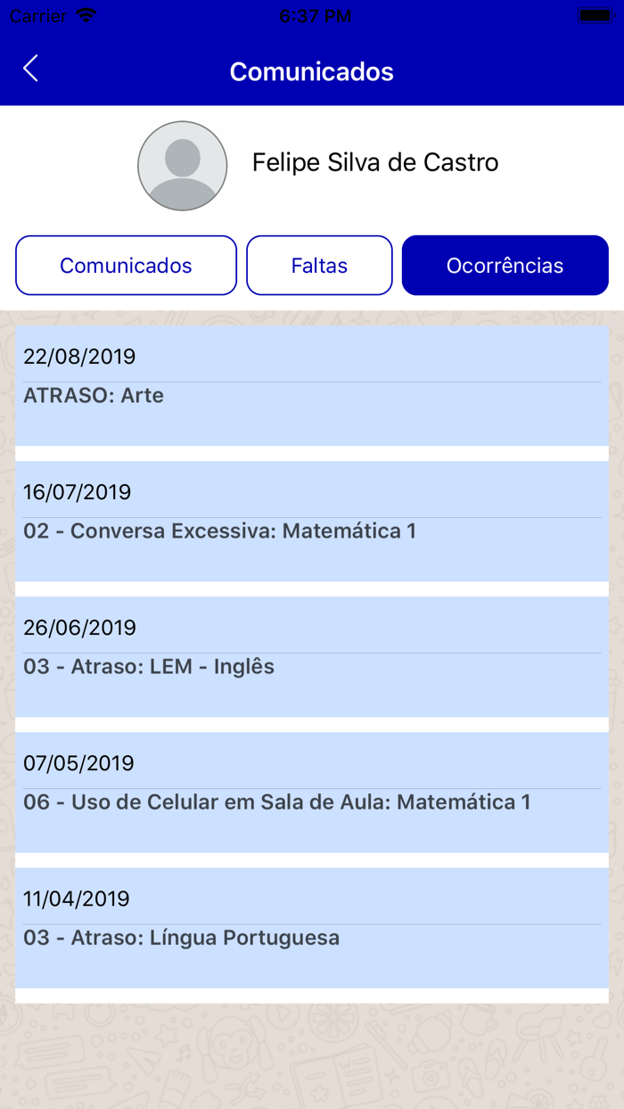
Task: Select the highlighted Ocorrências tab
Action: (505, 265)
